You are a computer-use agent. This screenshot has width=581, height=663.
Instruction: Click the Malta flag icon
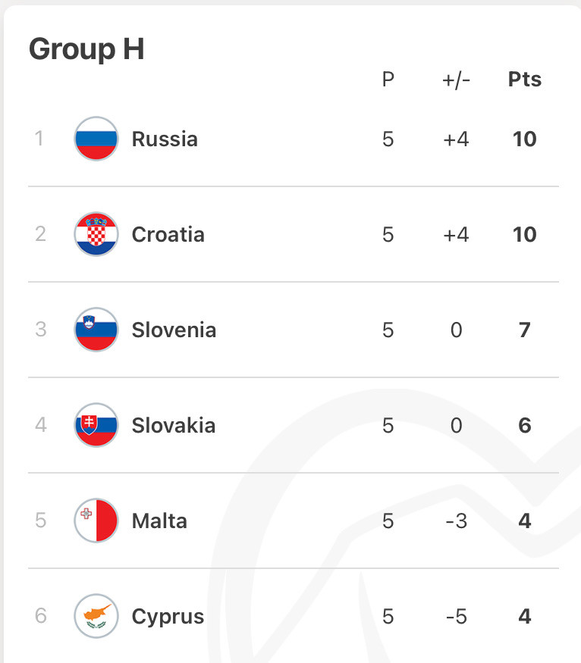(x=96, y=521)
